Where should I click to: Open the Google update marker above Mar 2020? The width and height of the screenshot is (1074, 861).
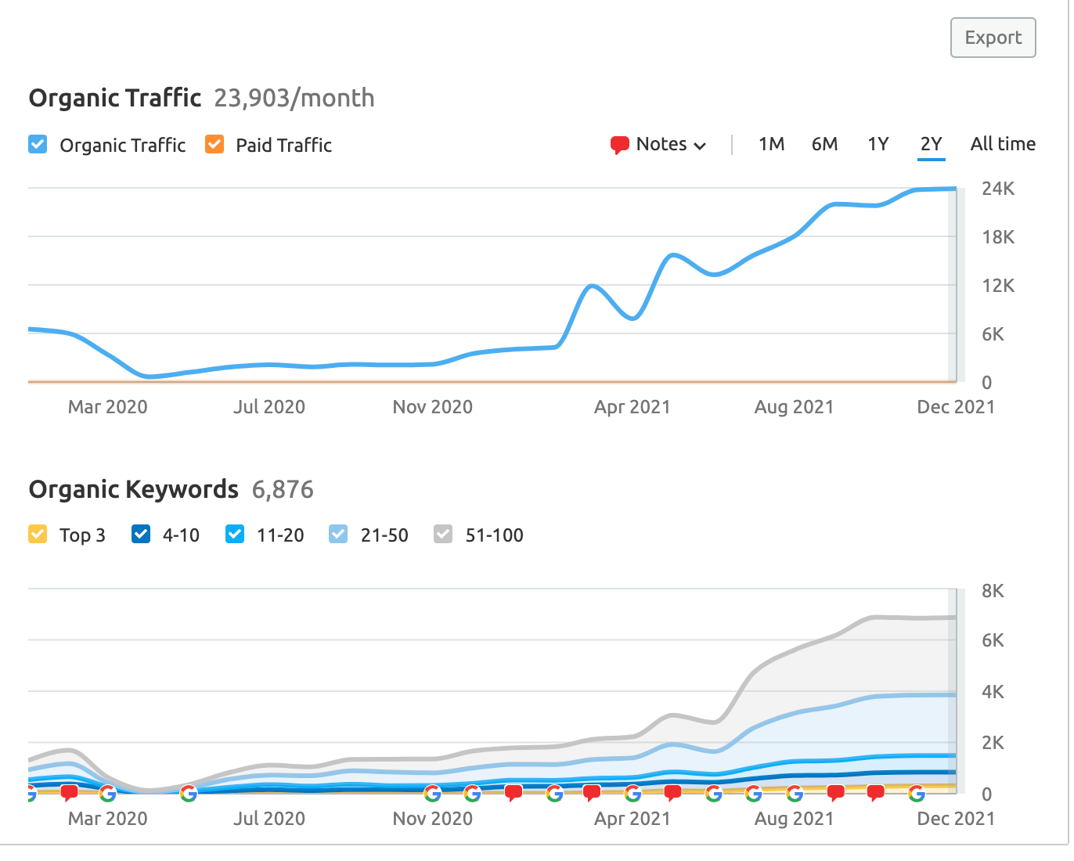pyautogui.click(x=108, y=794)
